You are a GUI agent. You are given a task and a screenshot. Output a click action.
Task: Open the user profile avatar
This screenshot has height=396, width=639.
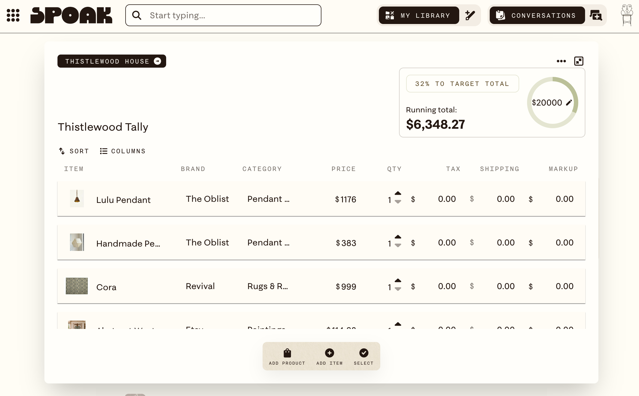tap(627, 15)
